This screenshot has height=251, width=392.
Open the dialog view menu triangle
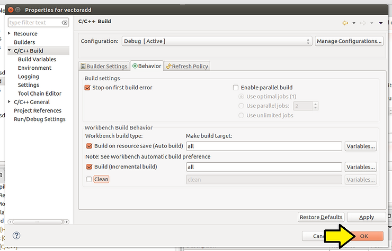(x=380, y=23)
